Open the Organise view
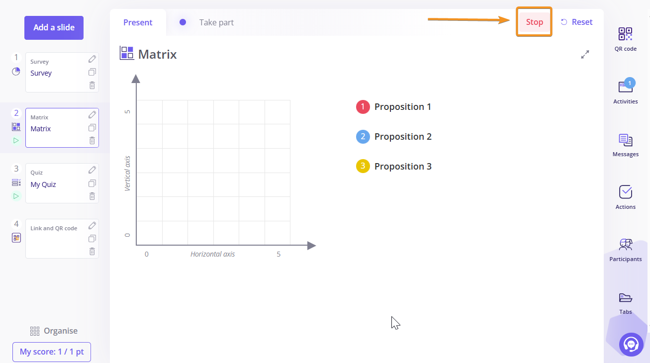The height and width of the screenshot is (363, 650). point(54,331)
